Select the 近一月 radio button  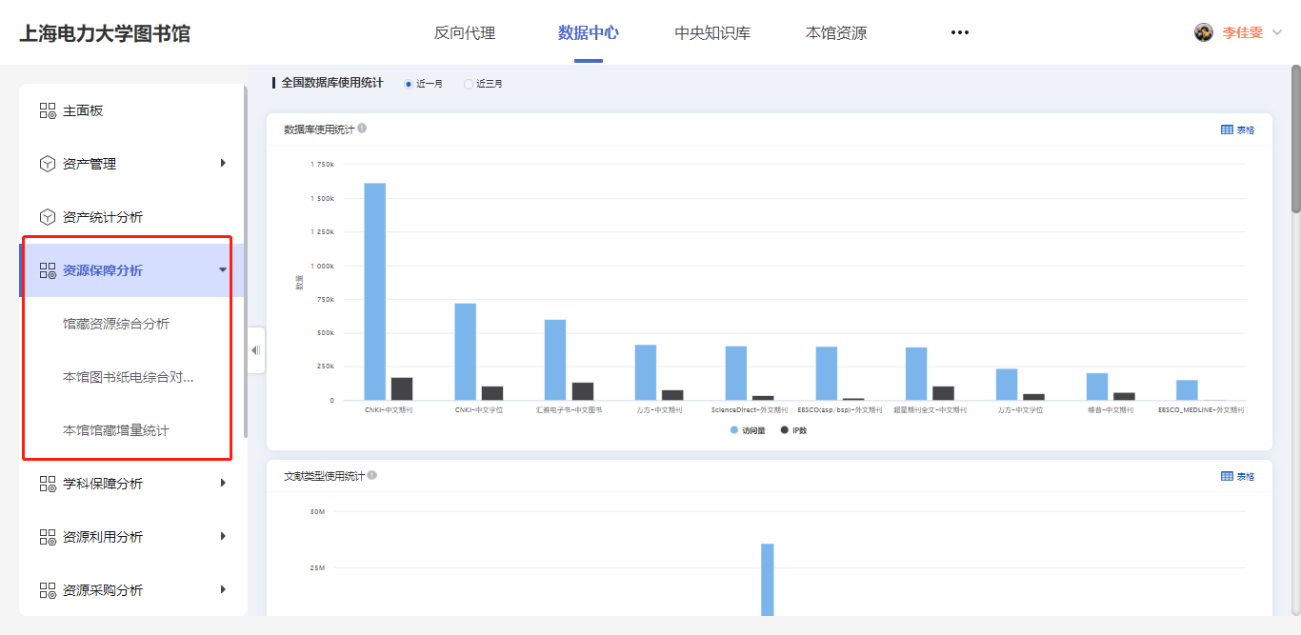click(409, 84)
